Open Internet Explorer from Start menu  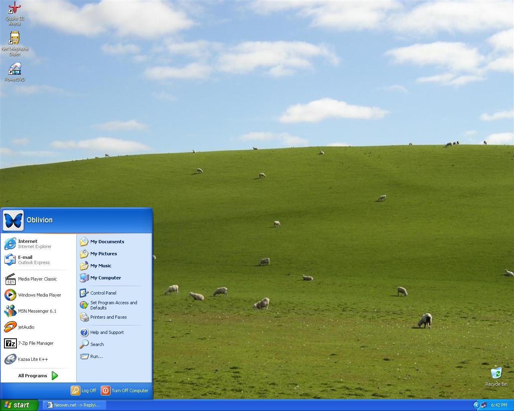[x=34, y=244]
